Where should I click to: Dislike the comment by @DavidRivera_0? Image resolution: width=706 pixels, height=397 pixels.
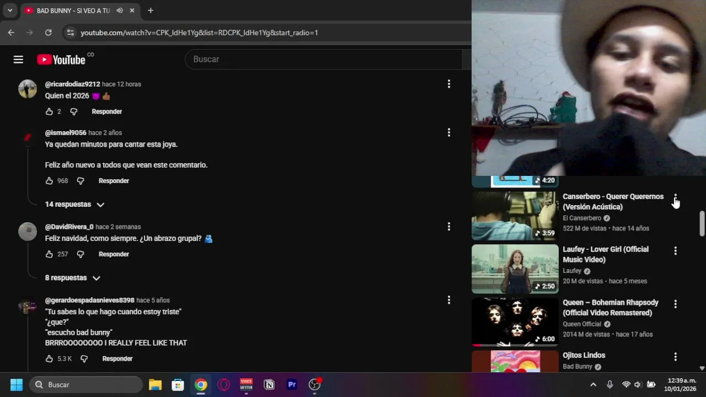point(81,254)
